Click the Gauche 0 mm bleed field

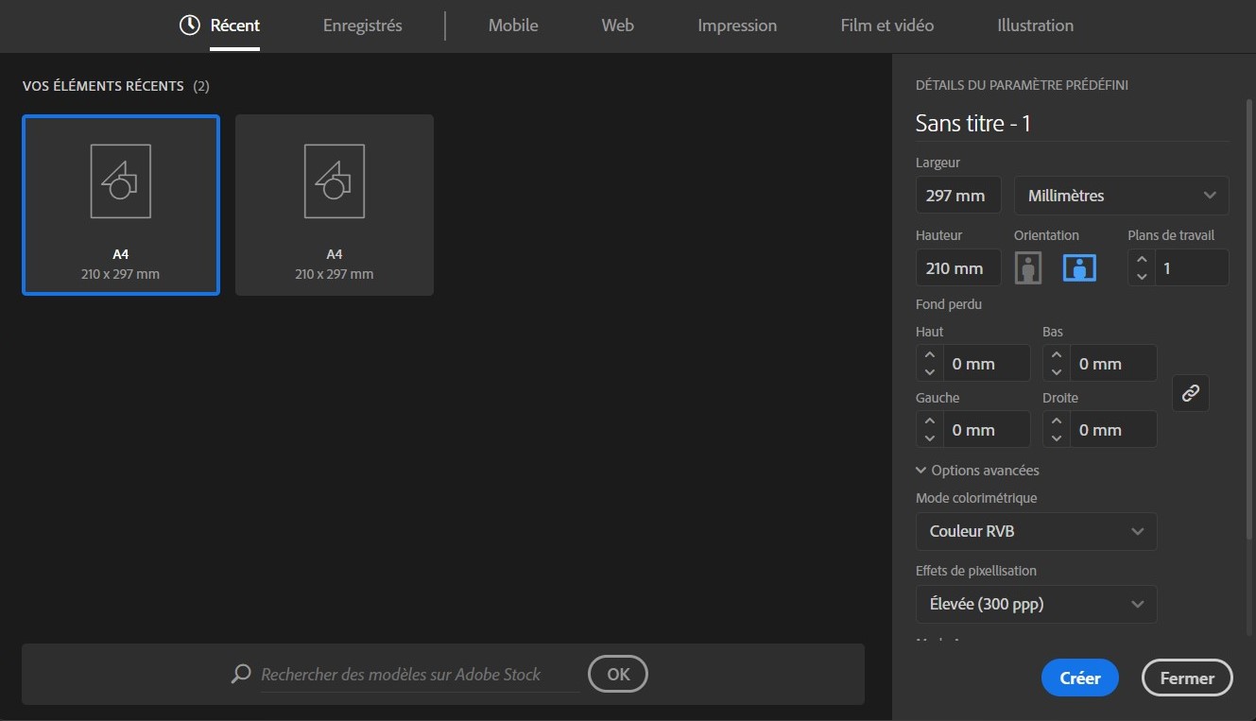pos(986,430)
